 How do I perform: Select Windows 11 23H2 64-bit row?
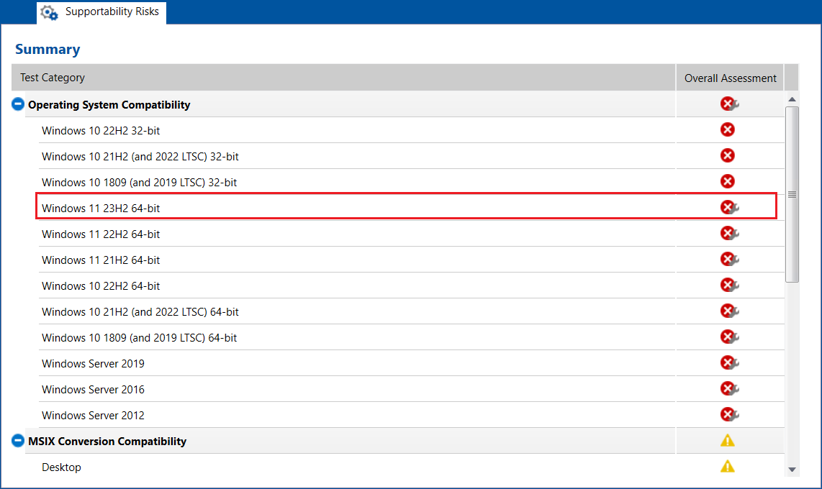coord(412,208)
